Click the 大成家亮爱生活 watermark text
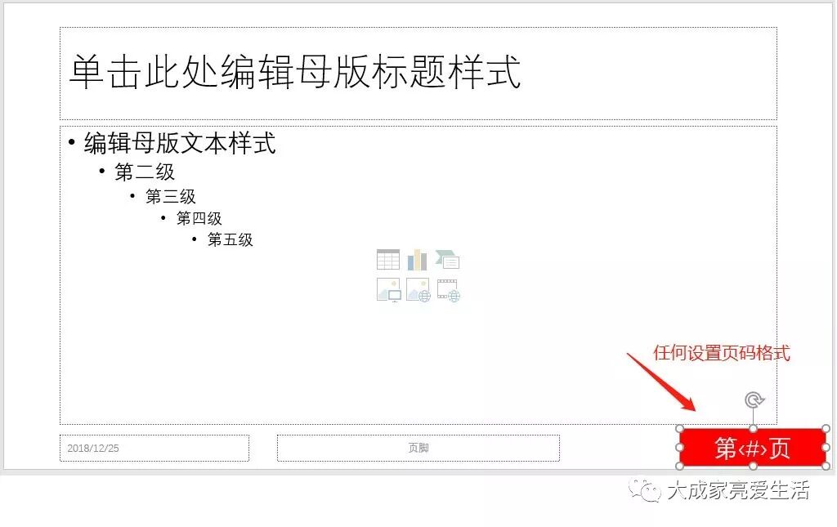837x527 pixels. click(x=738, y=490)
